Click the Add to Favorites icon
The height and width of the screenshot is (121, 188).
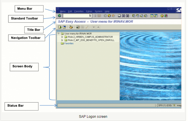pyautogui.click(x=78, y=27)
